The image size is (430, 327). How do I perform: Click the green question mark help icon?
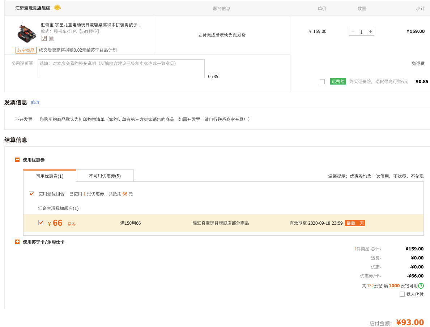click(421, 286)
